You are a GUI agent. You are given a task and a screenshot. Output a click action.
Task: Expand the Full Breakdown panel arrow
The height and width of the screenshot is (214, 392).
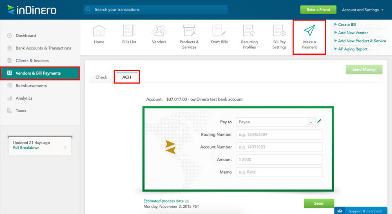tap(65, 147)
